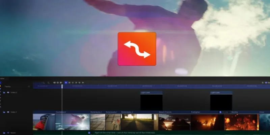The width and height of the screenshot is (270, 135).
Task: Select the Diver clip label on Video 1
Action: point(262,112)
